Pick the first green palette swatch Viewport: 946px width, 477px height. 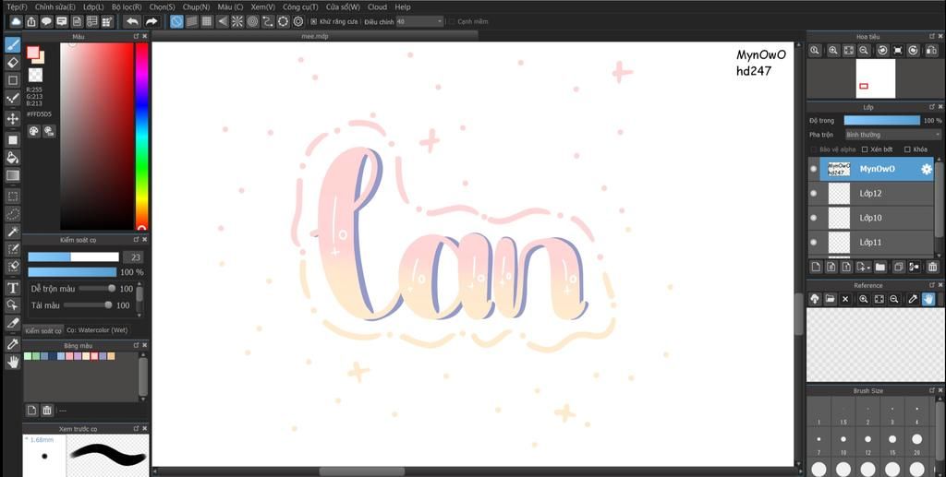28,356
